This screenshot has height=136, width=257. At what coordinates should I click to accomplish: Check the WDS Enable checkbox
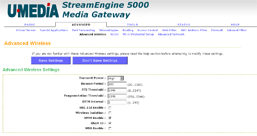click(x=110, y=128)
